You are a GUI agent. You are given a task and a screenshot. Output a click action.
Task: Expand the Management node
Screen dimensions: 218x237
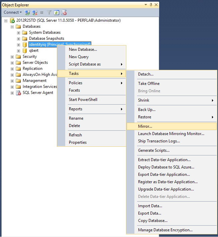tap(12, 81)
